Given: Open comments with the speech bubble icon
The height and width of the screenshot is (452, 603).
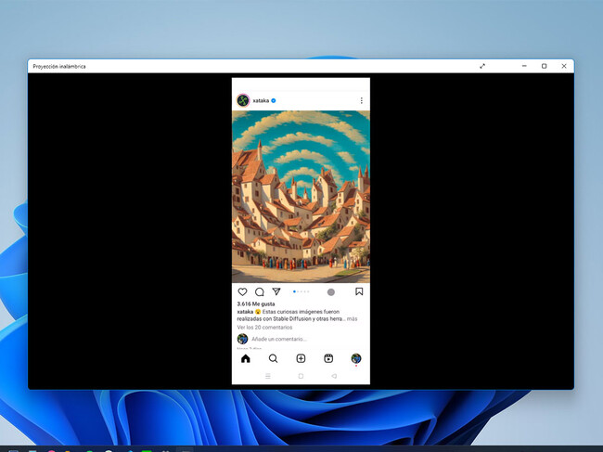Looking at the screenshot, I should [x=260, y=292].
